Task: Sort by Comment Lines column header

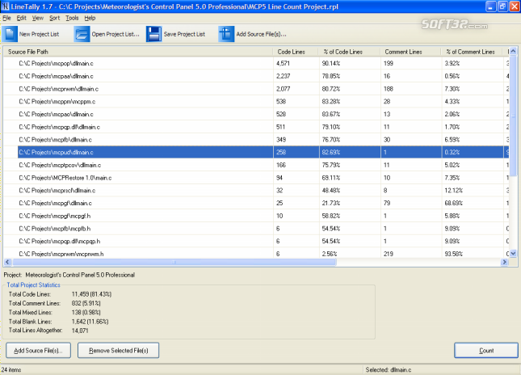Action: (411, 52)
